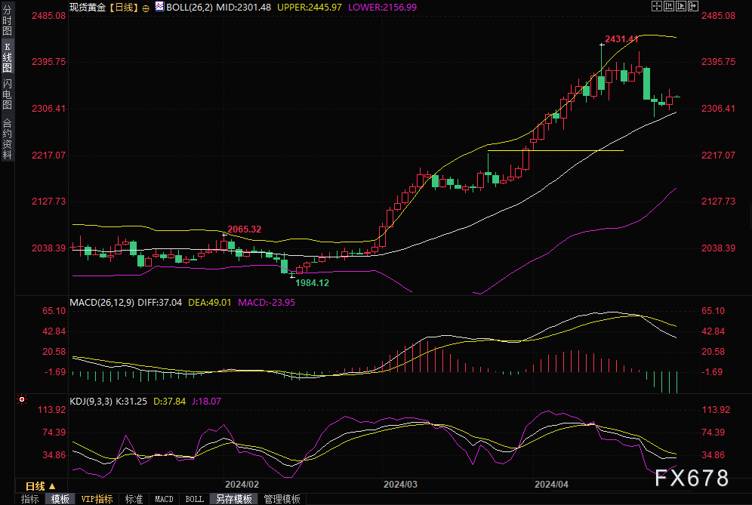The height and width of the screenshot is (505, 752).
Task: Select the 指标 bottom tab
Action: 30,499
